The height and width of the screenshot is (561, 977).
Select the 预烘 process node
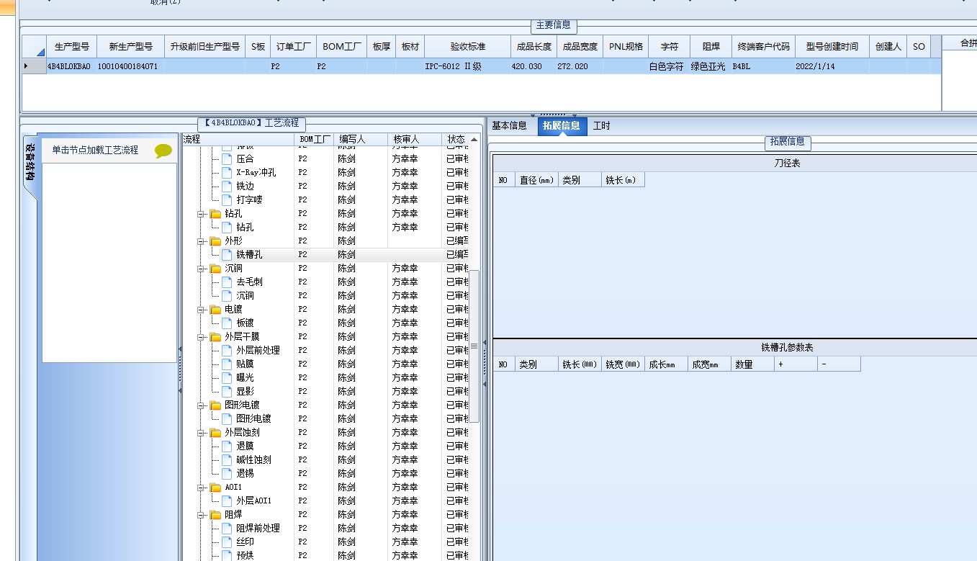[245, 555]
